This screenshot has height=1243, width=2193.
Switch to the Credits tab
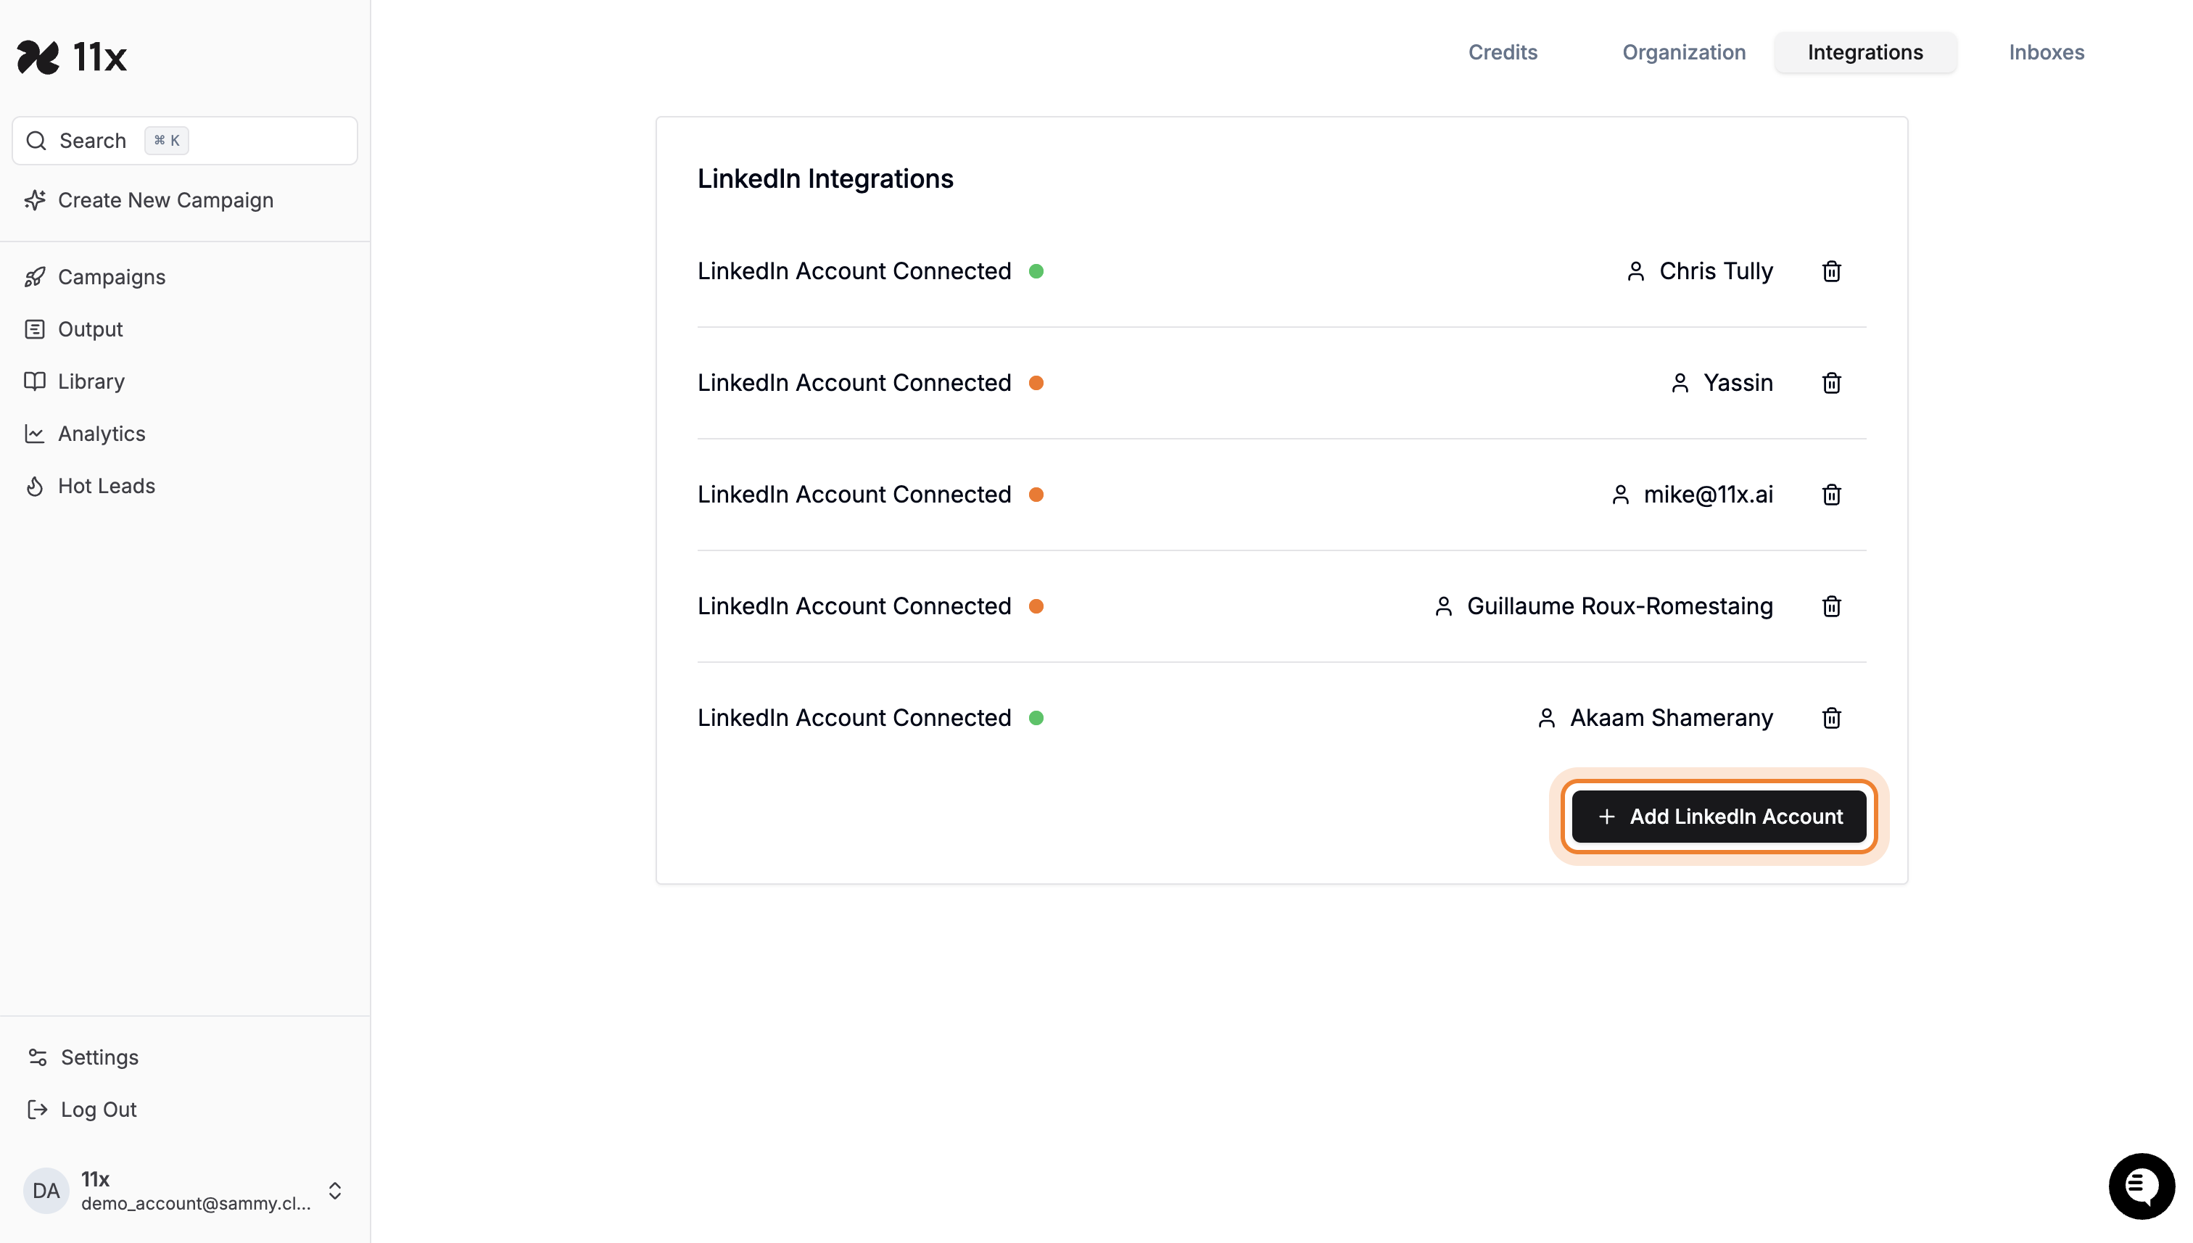point(1503,52)
